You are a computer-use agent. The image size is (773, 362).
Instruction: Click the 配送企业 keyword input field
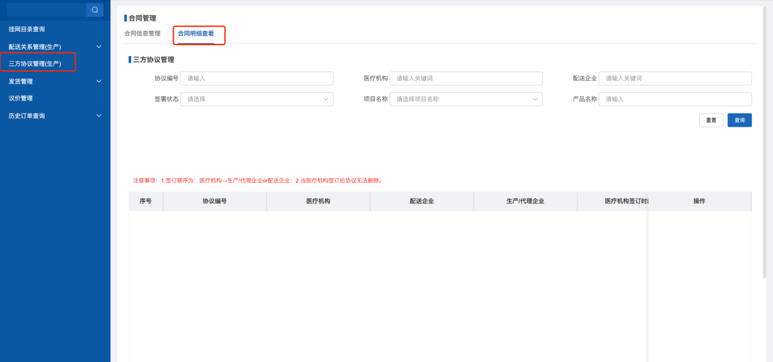coord(675,79)
